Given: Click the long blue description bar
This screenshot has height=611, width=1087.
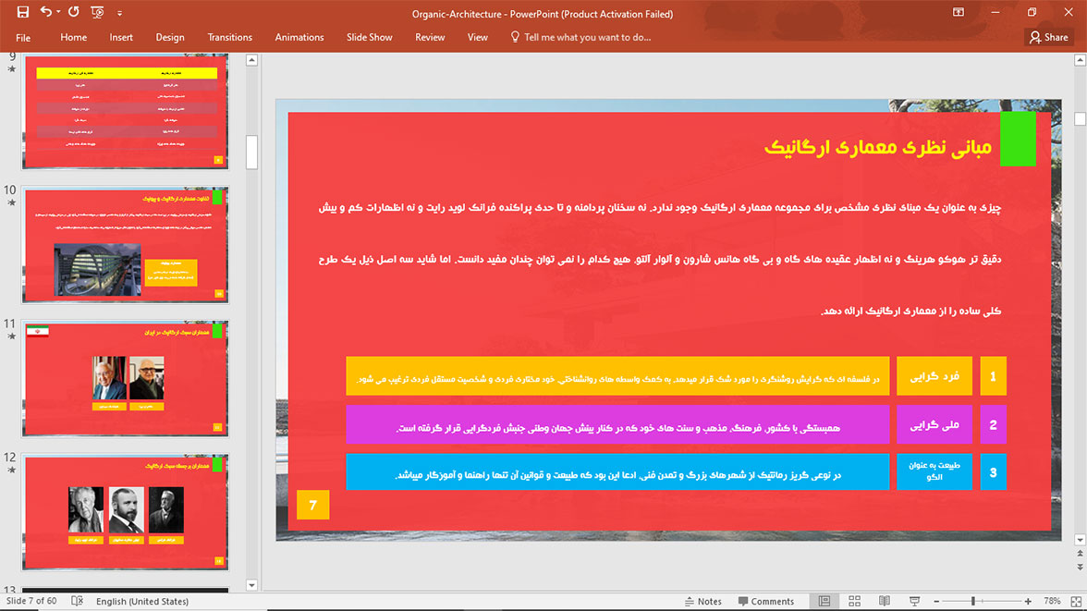Looking at the screenshot, I should pos(617,472).
